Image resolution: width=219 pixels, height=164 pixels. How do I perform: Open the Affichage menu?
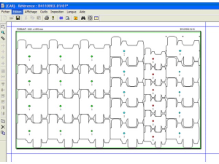click(x=30, y=12)
